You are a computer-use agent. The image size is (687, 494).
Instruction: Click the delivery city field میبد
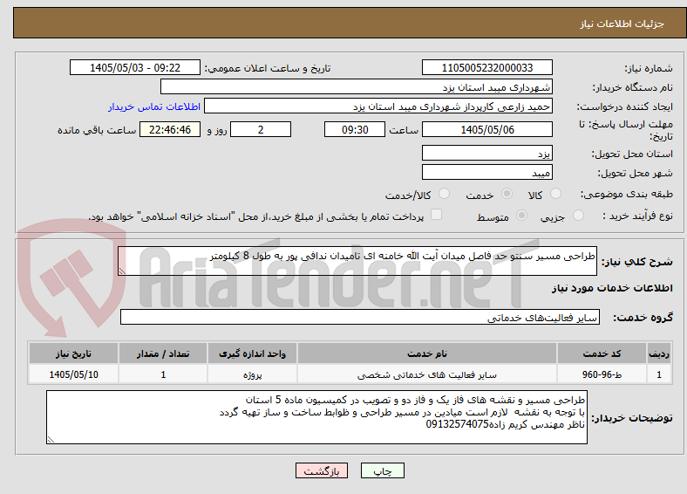pyautogui.click(x=486, y=173)
